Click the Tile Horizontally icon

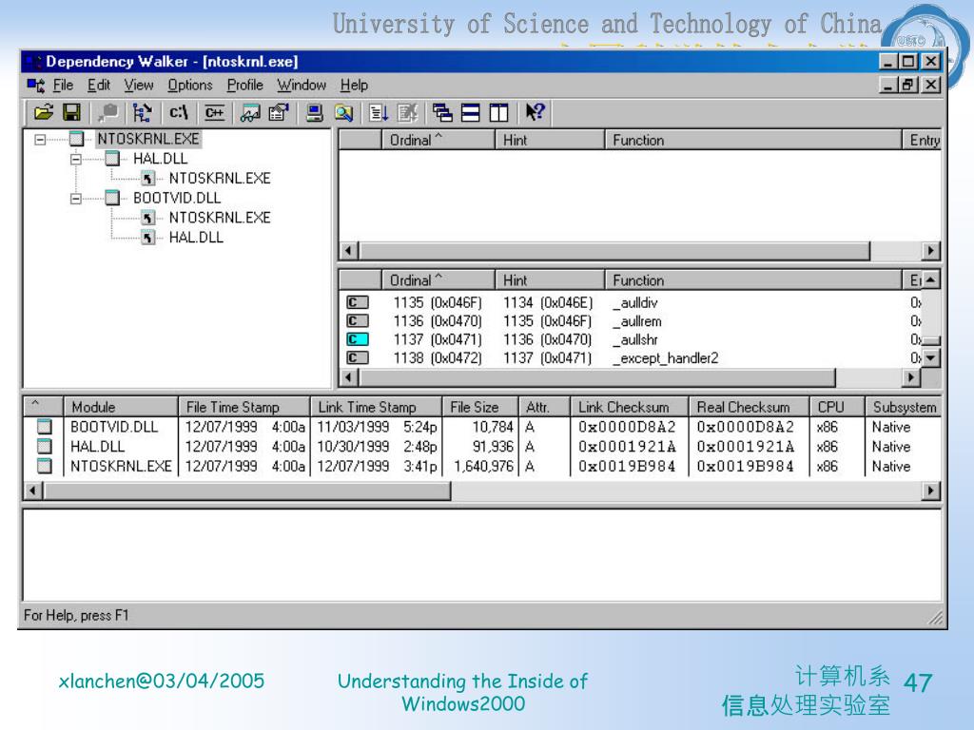click(x=470, y=112)
